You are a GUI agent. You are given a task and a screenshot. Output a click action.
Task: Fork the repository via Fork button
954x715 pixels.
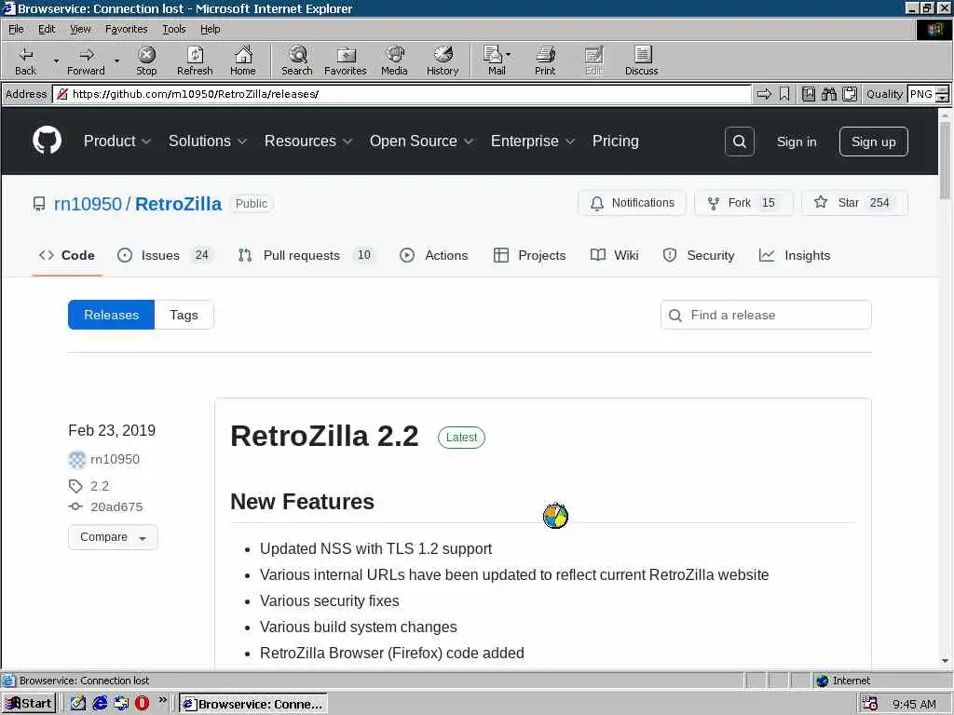pyautogui.click(x=743, y=203)
